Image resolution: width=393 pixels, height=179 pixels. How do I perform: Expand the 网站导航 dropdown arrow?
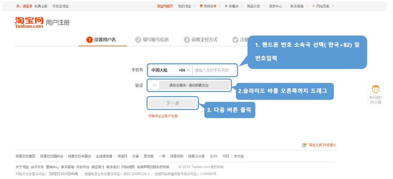(x=333, y=6)
